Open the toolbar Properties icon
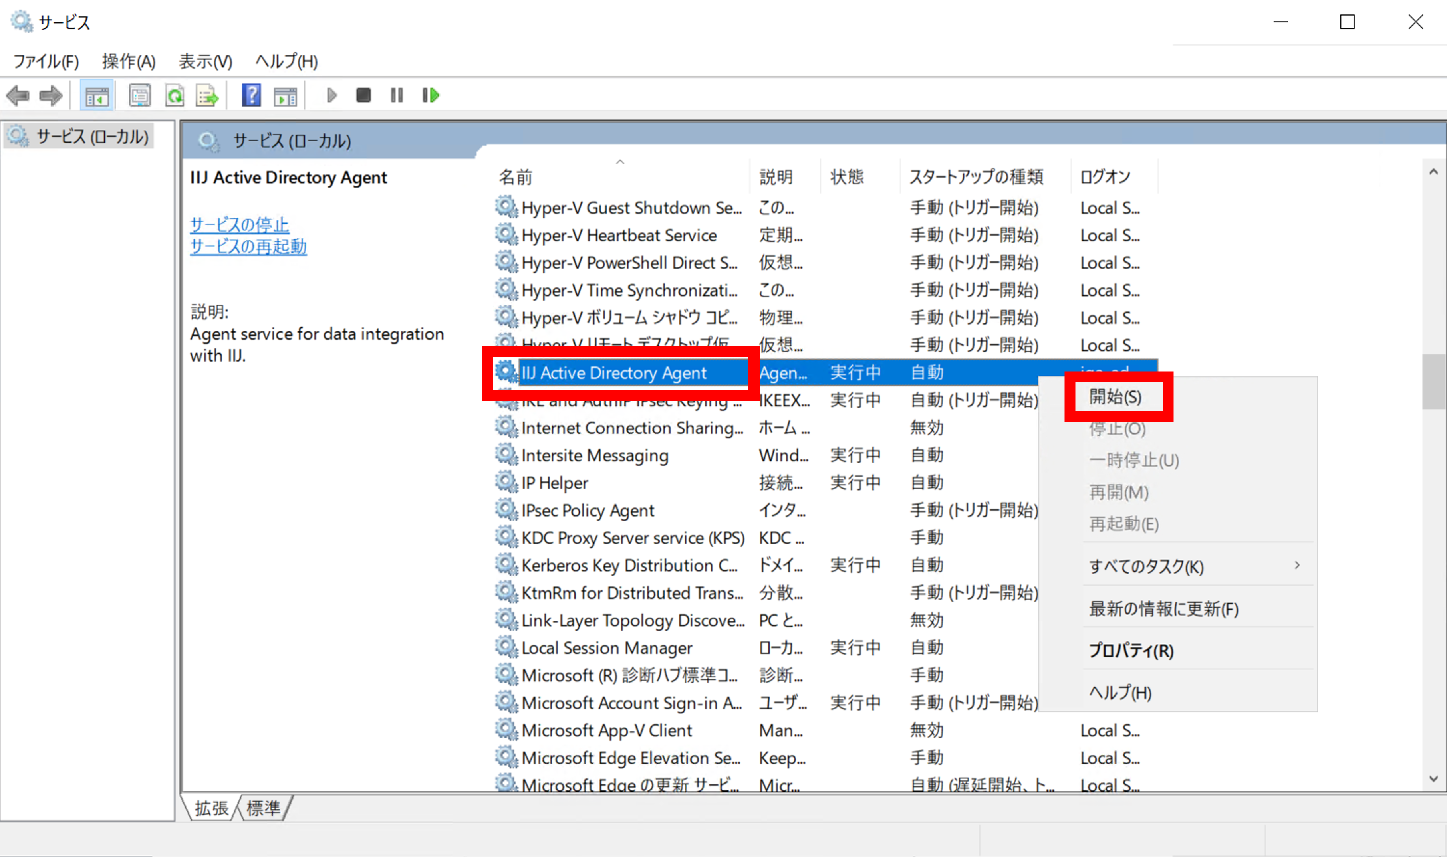 (140, 96)
